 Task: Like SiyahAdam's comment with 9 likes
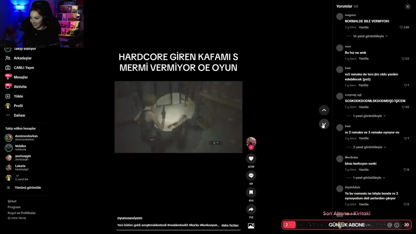(x=405, y=204)
